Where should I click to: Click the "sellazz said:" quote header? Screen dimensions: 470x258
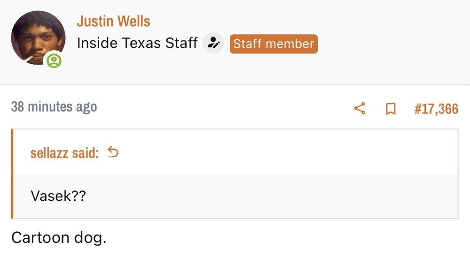tap(64, 153)
